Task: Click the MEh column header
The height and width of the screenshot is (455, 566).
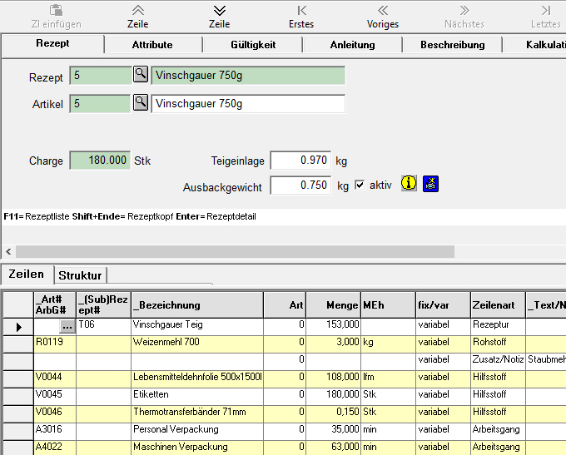Action: (x=389, y=305)
